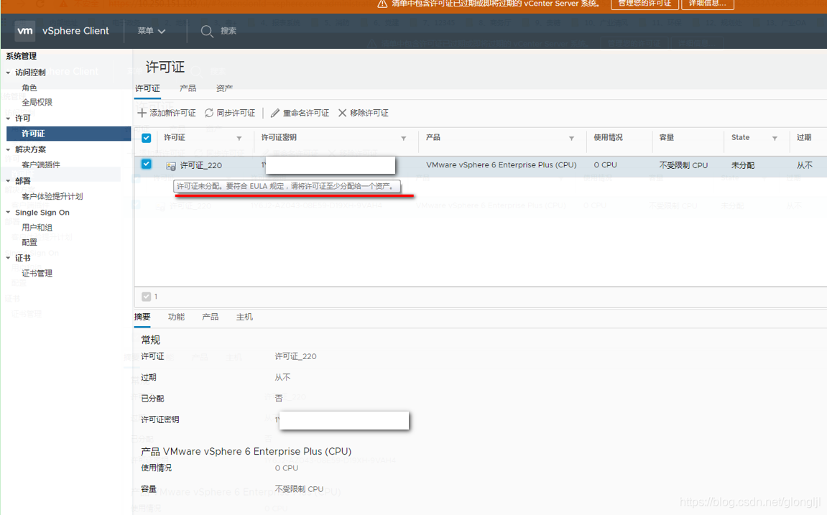Open the filter on the State column
The height and width of the screenshot is (515, 827).
(x=775, y=138)
